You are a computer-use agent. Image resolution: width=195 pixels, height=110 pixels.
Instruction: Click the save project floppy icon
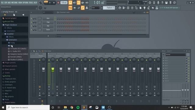(x=166, y=2)
